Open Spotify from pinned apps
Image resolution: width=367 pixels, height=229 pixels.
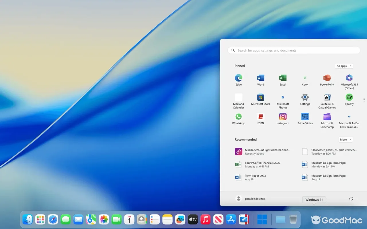(349, 100)
